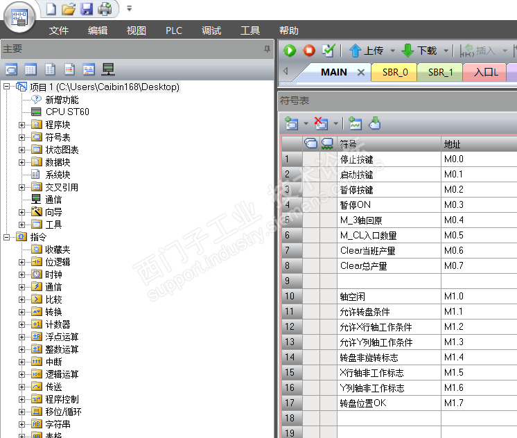The height and width of the screenshot is (438, 517).
Task: Click 下载 download button
Action: (x=419, y=51)
